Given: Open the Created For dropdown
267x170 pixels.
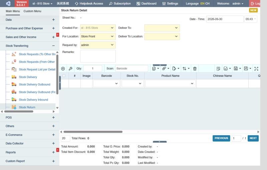Looking at the screenshot, I should pyautogui.click(x=98, y=28).
